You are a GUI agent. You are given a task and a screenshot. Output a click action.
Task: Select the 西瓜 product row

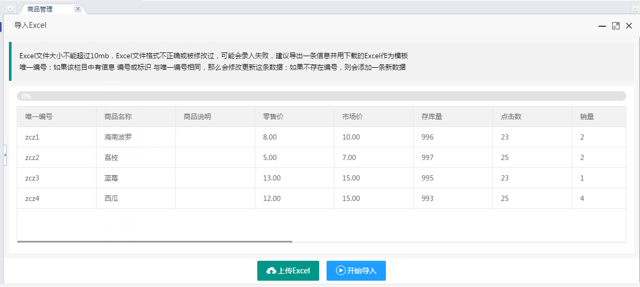[x=111, y=198]
